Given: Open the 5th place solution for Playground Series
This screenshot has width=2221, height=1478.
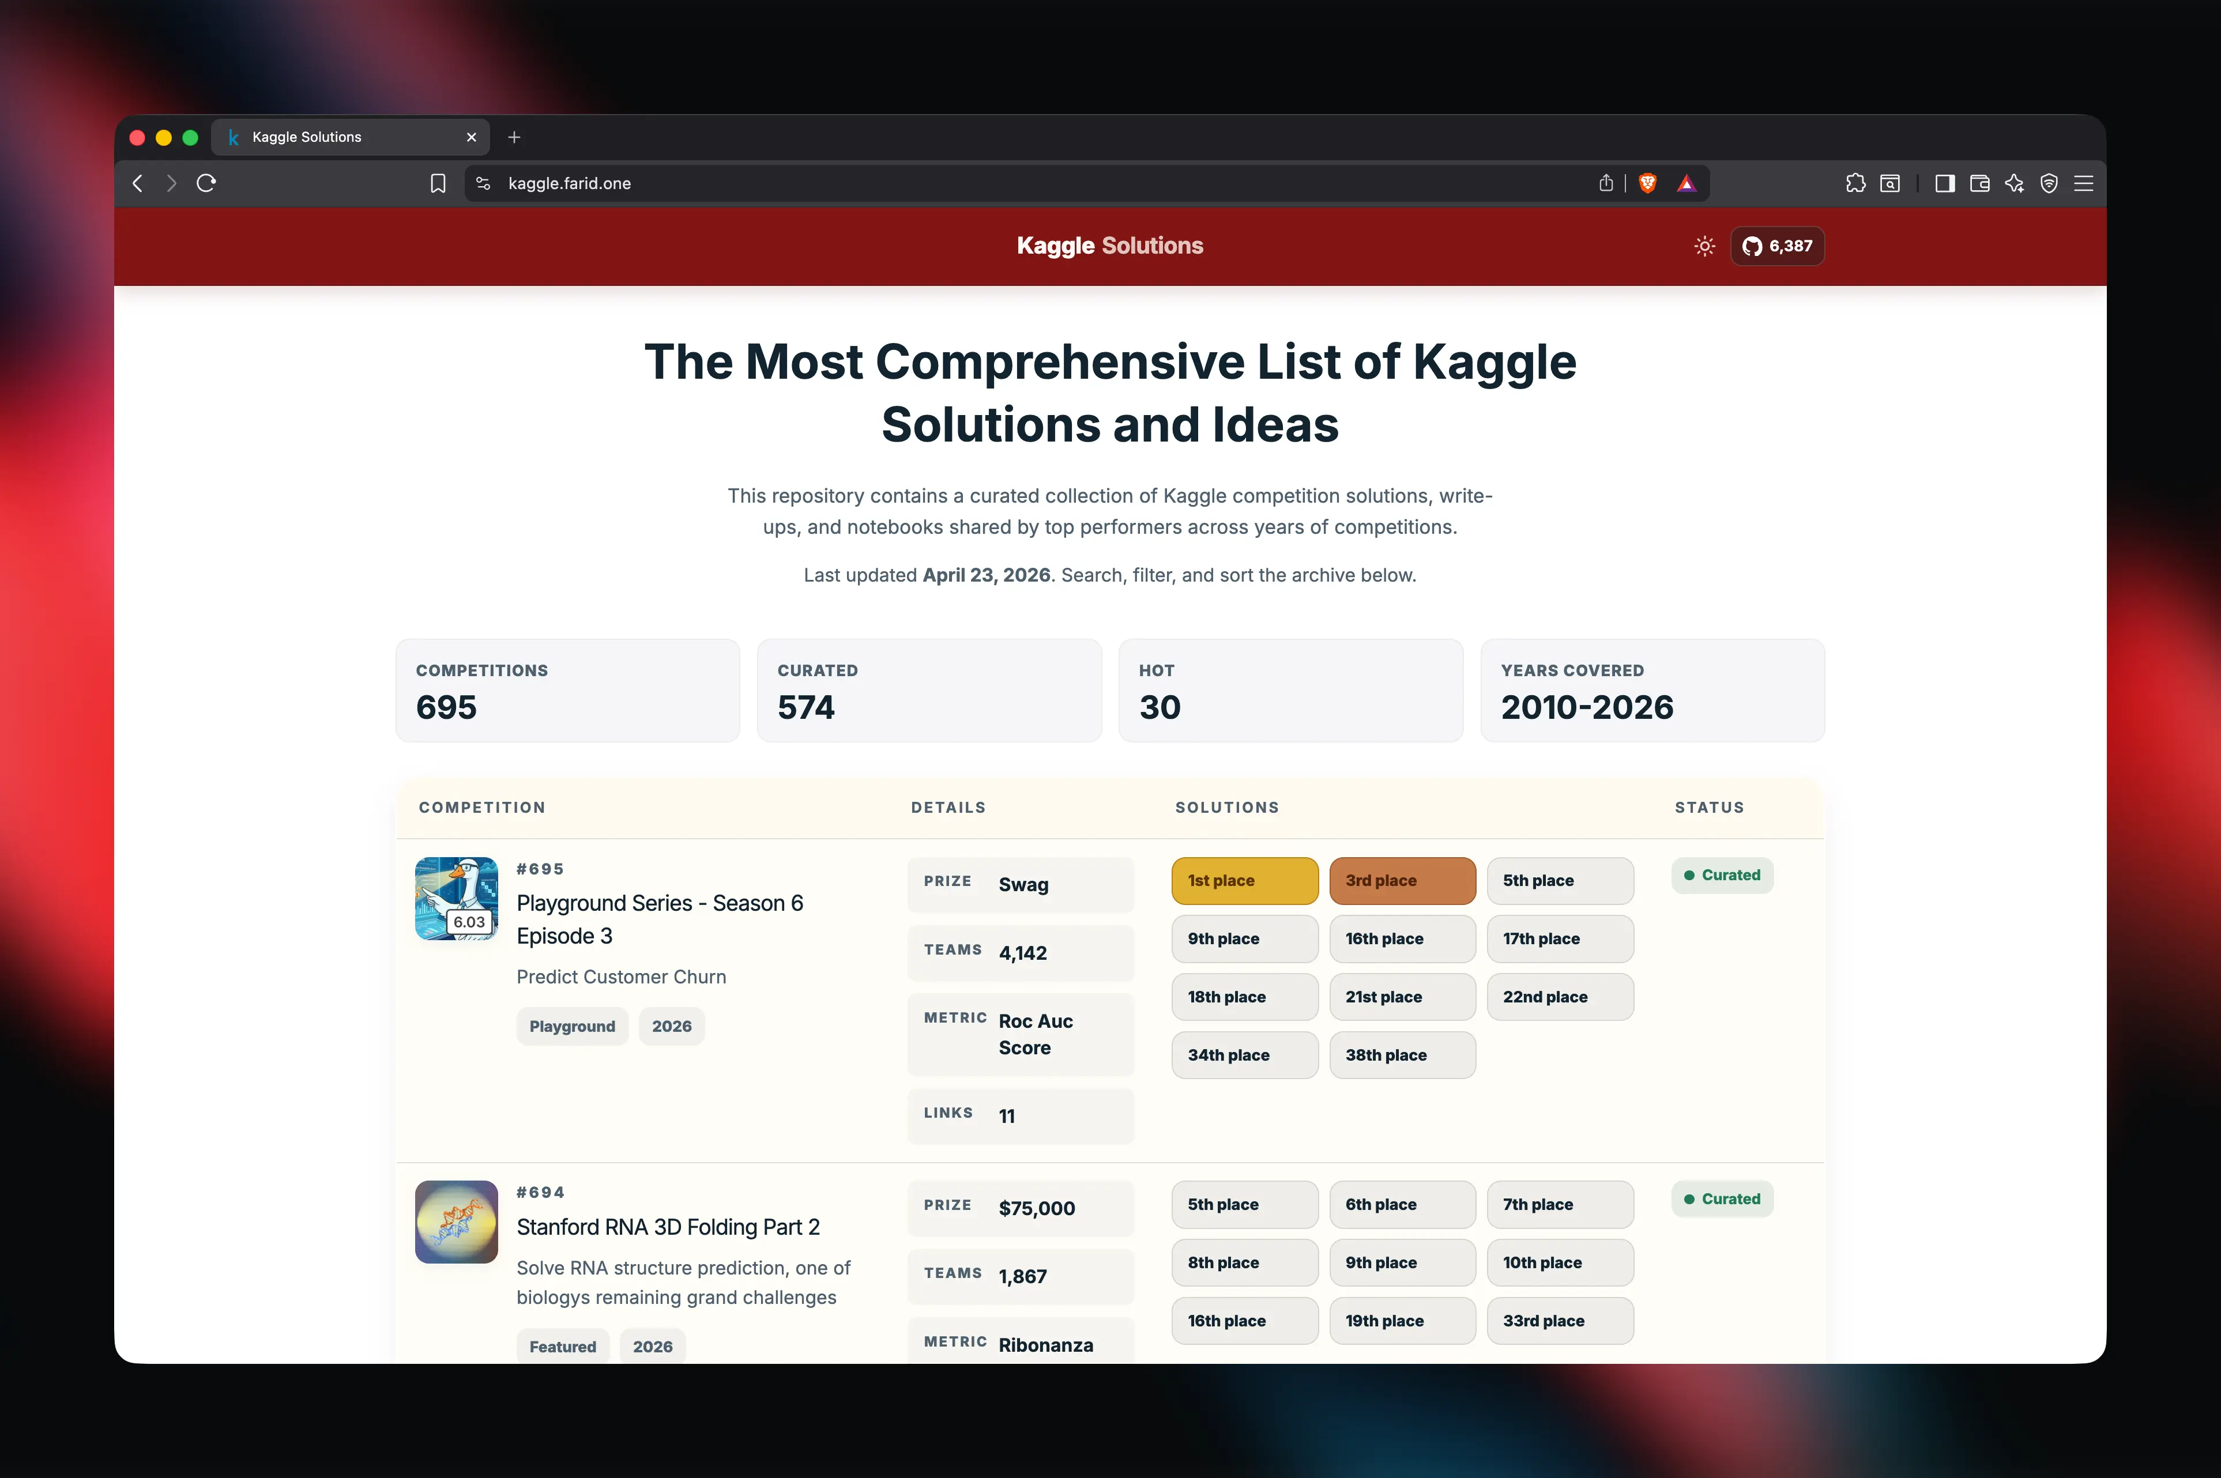Looking at the screenshot, I should (1560, 880).
